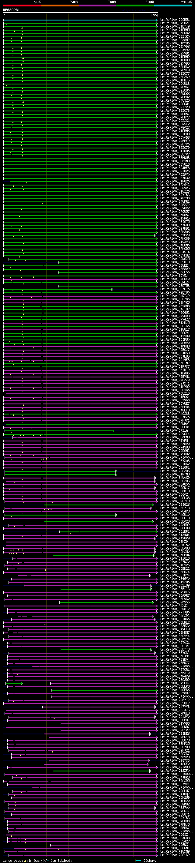Viewport: 195px width, 863px height.
Task: Click the UniRef100_Q3M3N3 label
Action: 175,161
